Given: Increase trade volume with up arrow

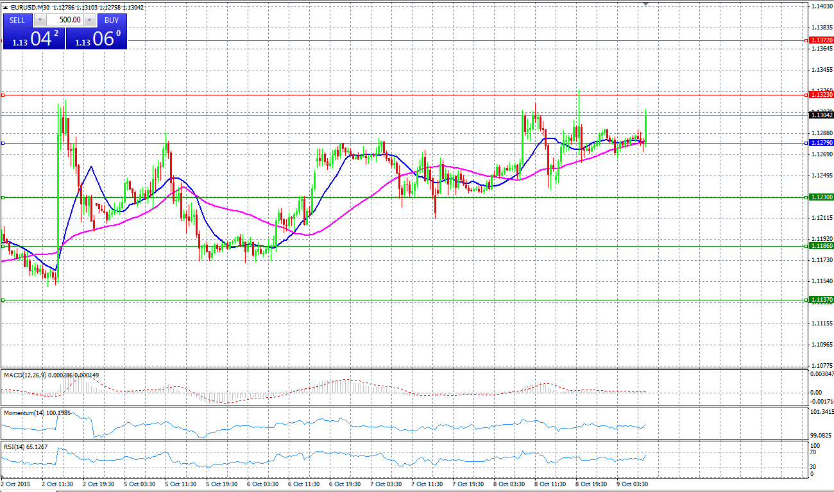Looking at the screenshot, I should [90, 20].
